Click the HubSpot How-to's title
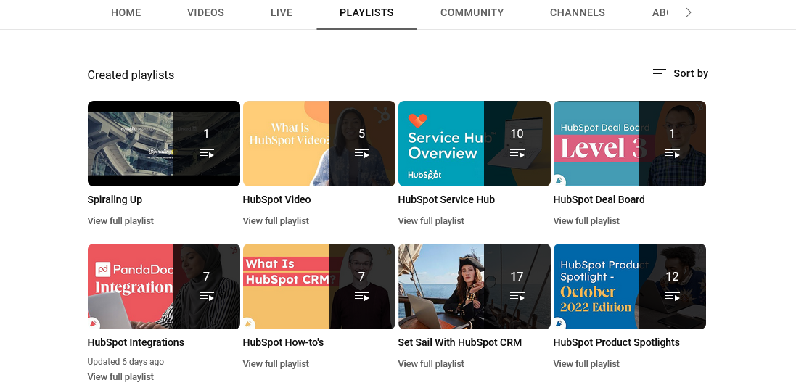 tap(283, 343)
